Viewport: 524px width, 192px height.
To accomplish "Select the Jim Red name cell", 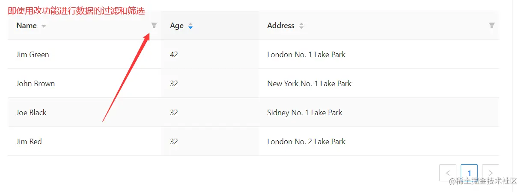I will 29,142.
